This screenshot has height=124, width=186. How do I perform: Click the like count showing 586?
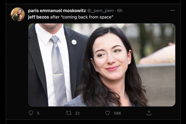[x=117, y=113]
